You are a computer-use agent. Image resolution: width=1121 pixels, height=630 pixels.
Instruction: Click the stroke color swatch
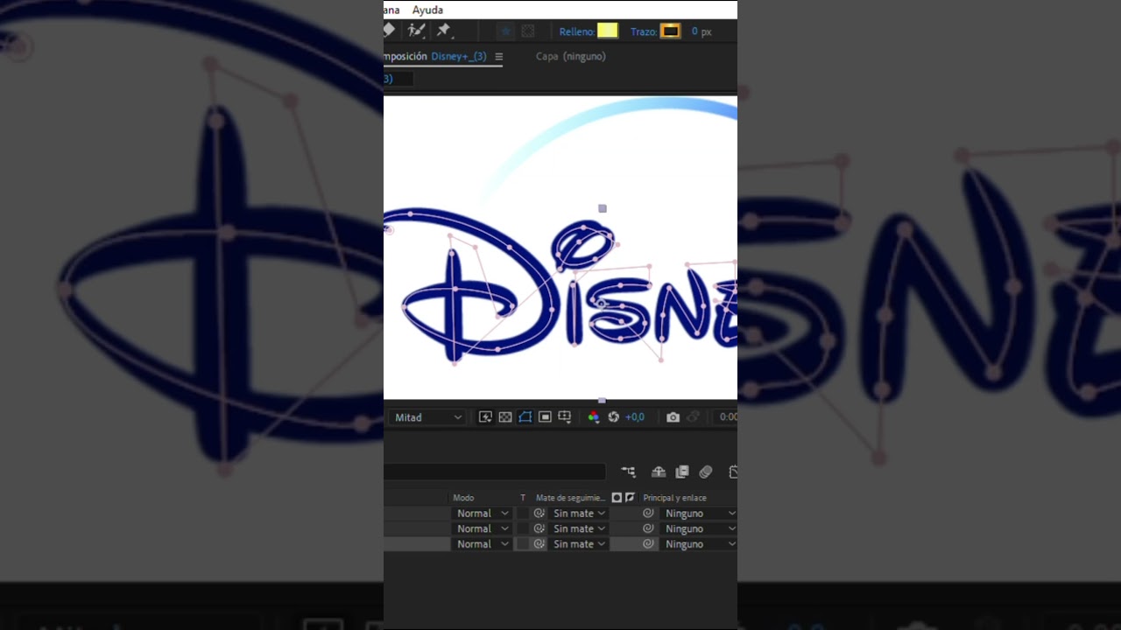tap(671, 31)
